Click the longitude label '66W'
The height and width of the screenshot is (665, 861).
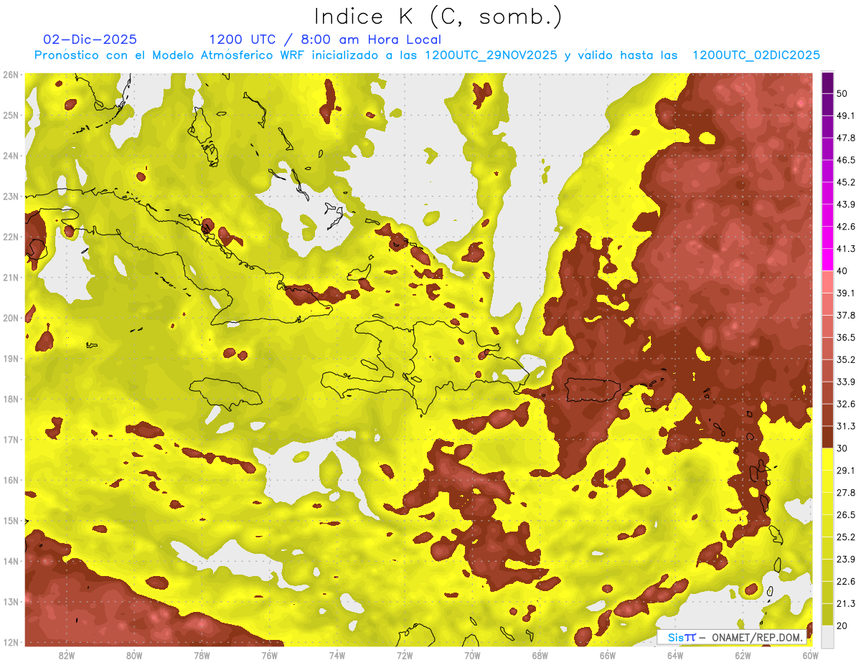(608, 656)
